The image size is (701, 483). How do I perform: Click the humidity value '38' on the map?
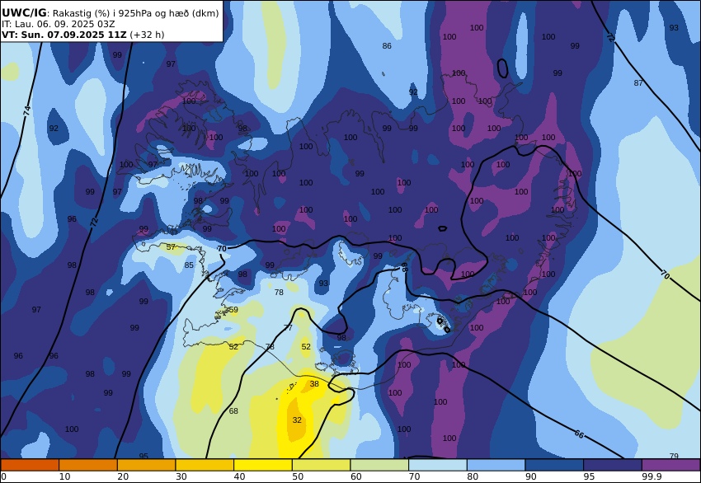314,384
